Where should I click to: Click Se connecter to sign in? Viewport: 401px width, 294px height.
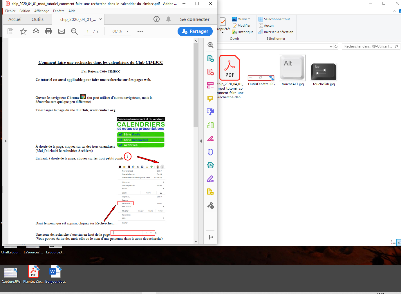[195, 19]
